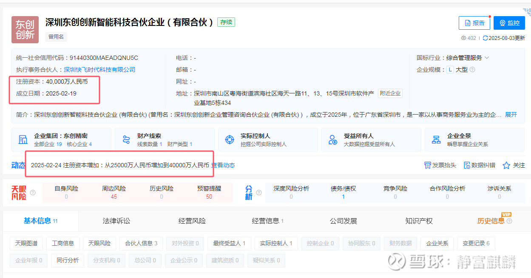Select the 天眼图谱 sub-tab
This screenshot has height=278, width=531.
point(26,243)
